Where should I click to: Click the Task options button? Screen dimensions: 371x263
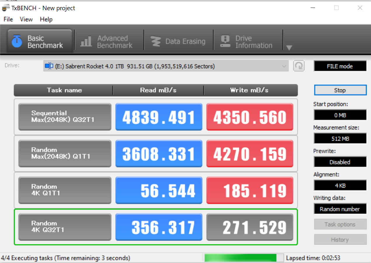point(340,224)
